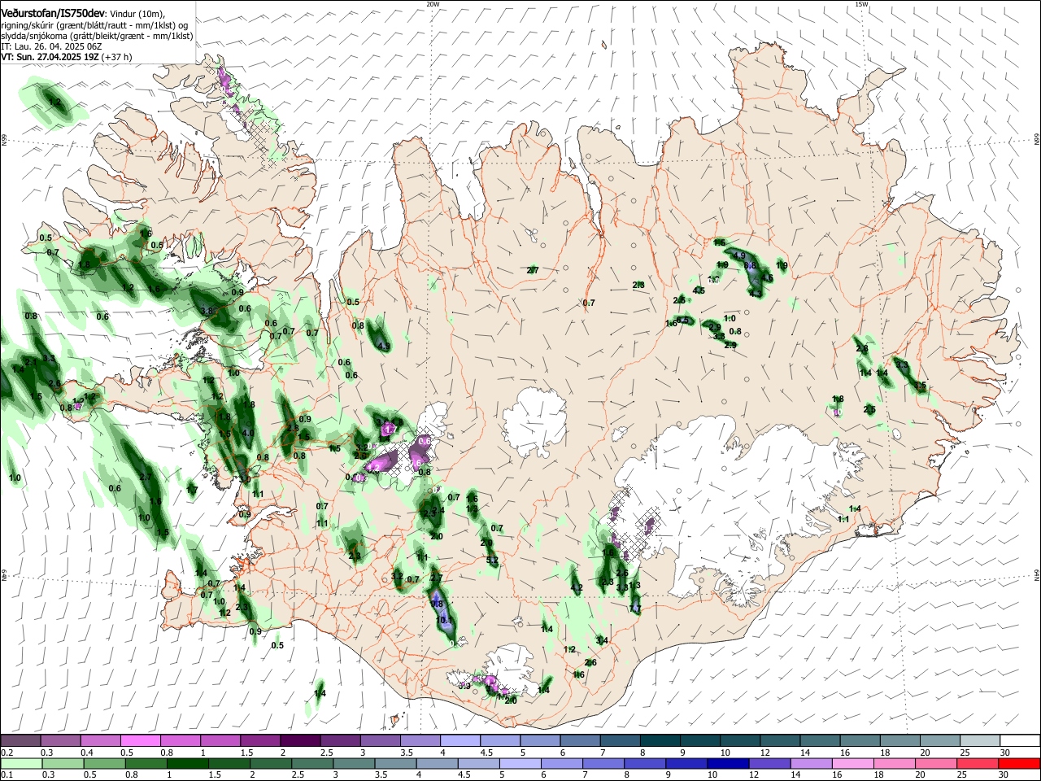The image size is (1041, 781).
Task: Click the 12 indigo-violet swatch on rain scale
Action: point(770,763)
